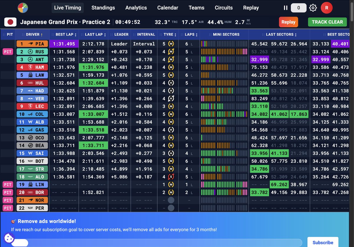Click NOR's empty tyre indicator
Screen dimensions: 354x247
coord(171,200)
